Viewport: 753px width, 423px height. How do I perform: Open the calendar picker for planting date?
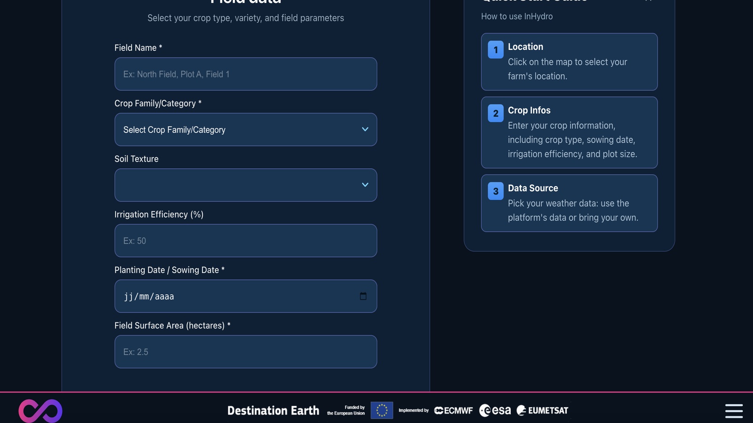363,296
